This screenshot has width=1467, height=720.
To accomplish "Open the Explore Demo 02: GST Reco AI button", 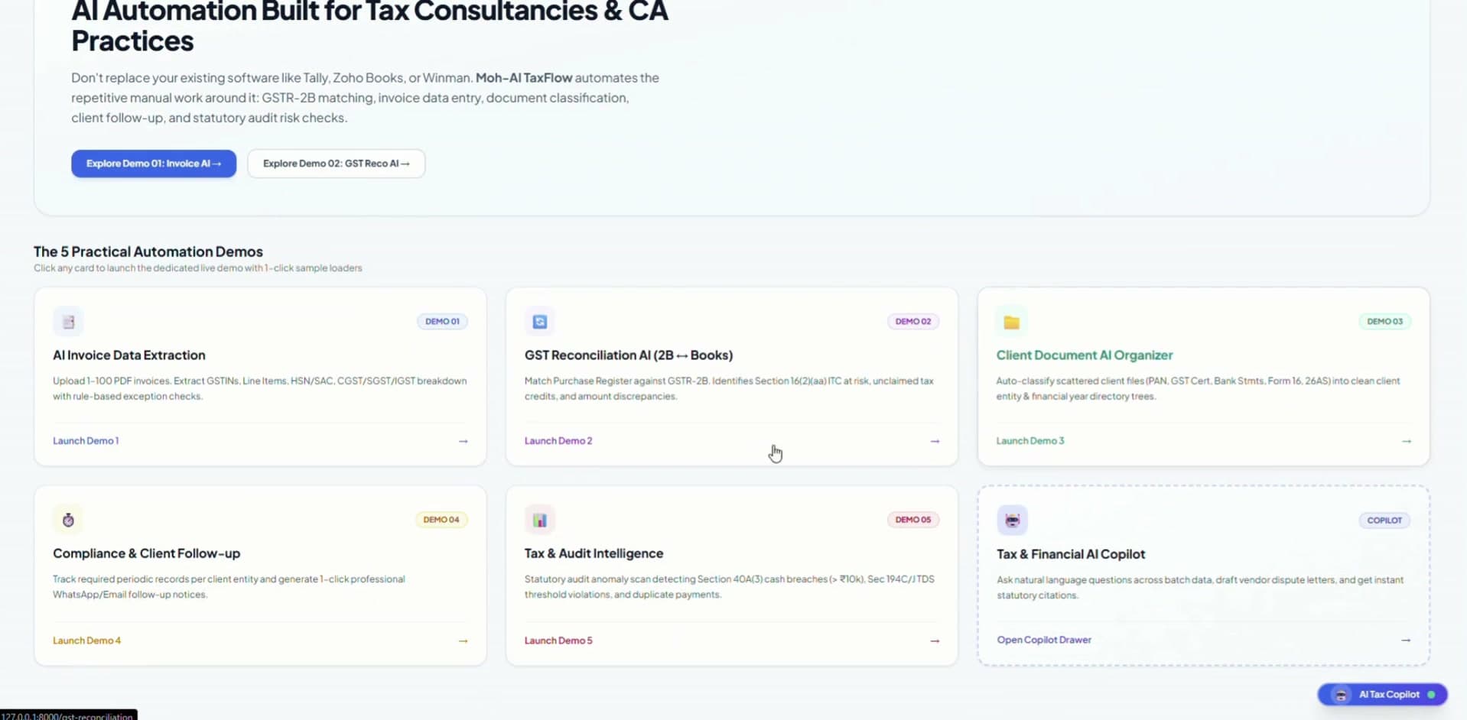I will point(337,164).
